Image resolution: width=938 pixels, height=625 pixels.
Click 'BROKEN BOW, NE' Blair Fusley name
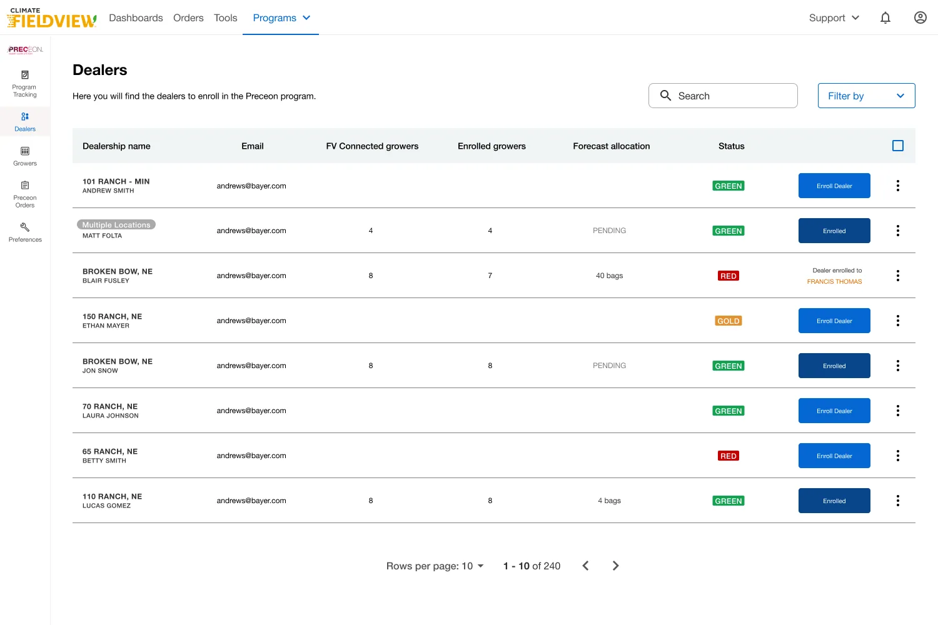tap(118, 271)
